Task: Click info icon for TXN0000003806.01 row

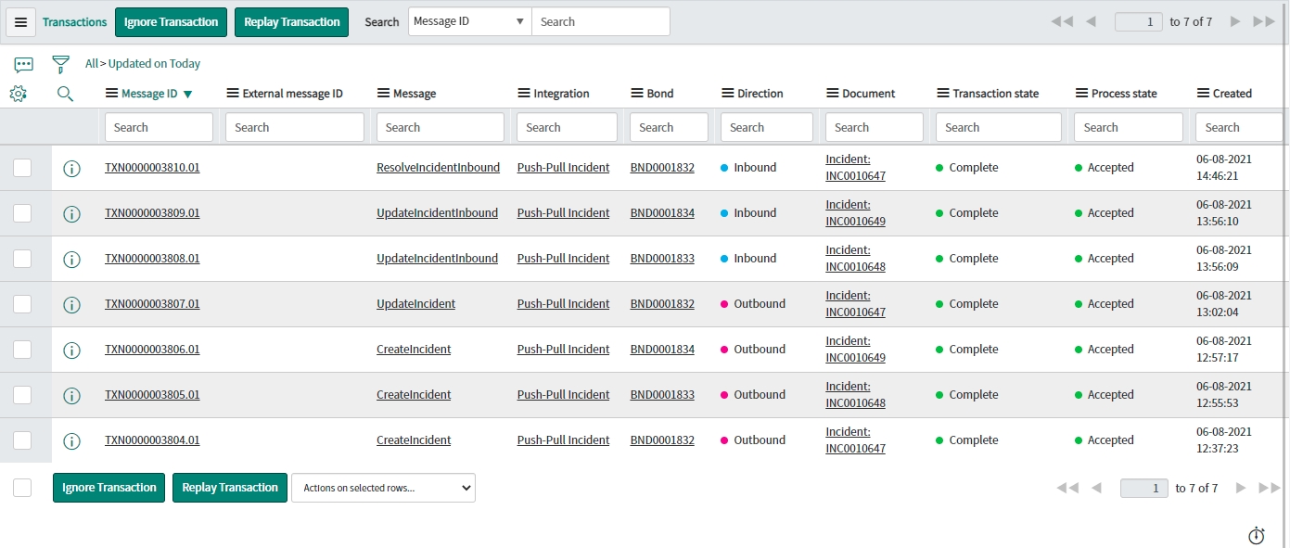Action: click(71, 350)
